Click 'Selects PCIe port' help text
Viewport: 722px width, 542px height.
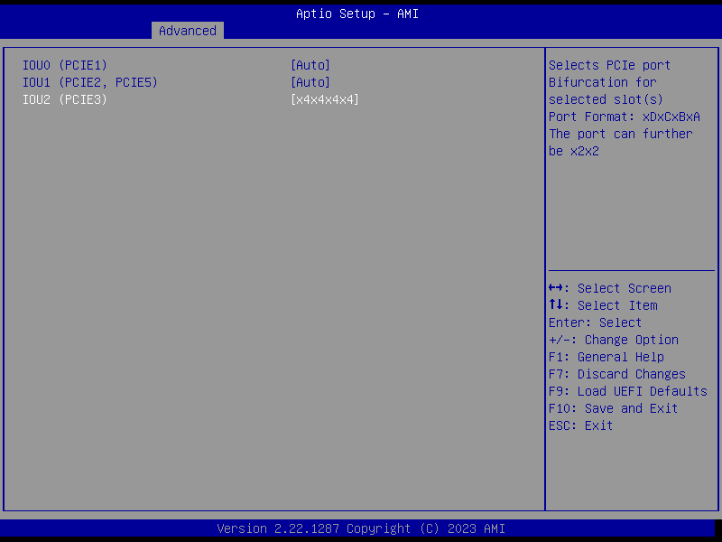point(610,65)
